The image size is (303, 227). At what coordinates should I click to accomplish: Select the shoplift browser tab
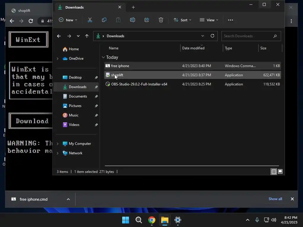[29, 11]
